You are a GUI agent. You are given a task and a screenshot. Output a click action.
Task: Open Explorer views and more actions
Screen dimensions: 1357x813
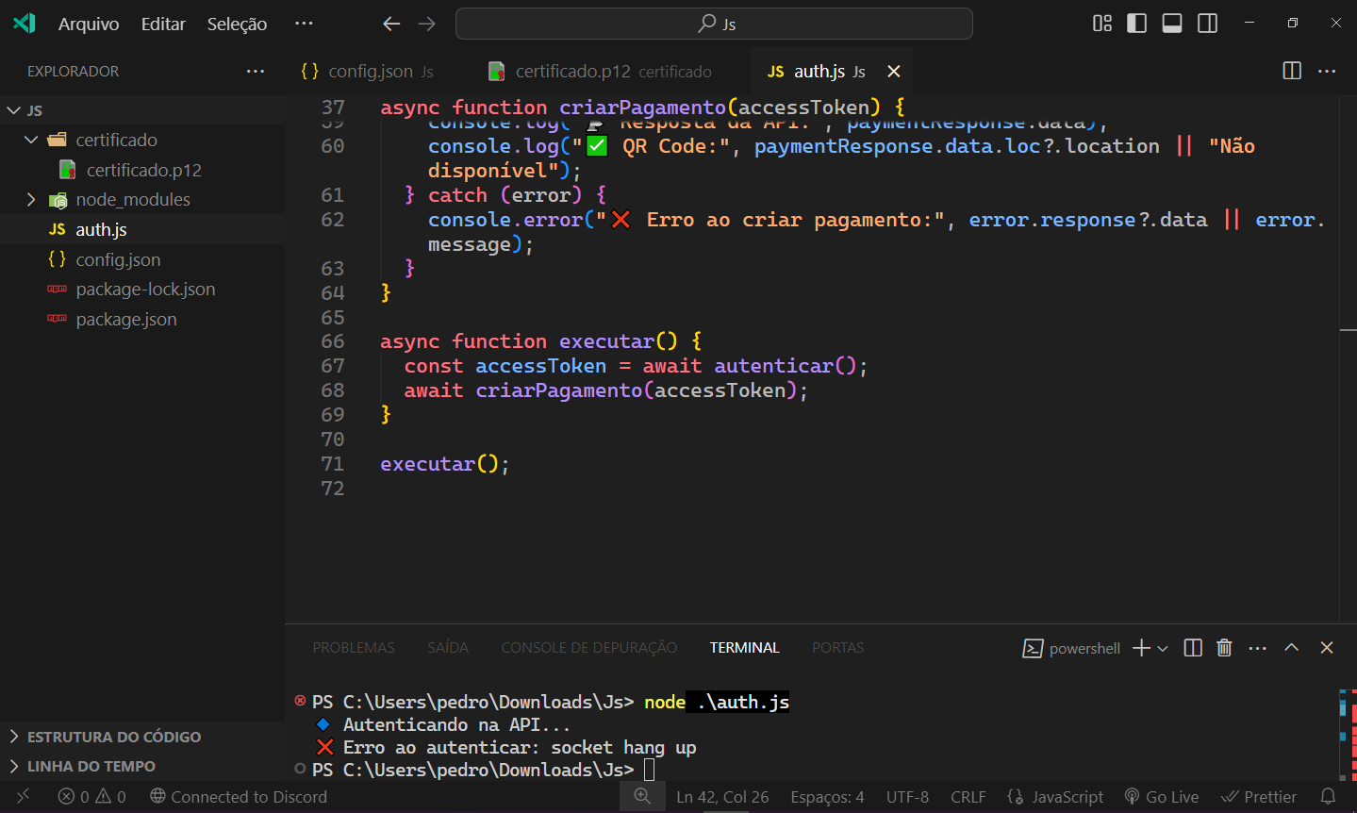pyautogui.click(x=256, y=72)
